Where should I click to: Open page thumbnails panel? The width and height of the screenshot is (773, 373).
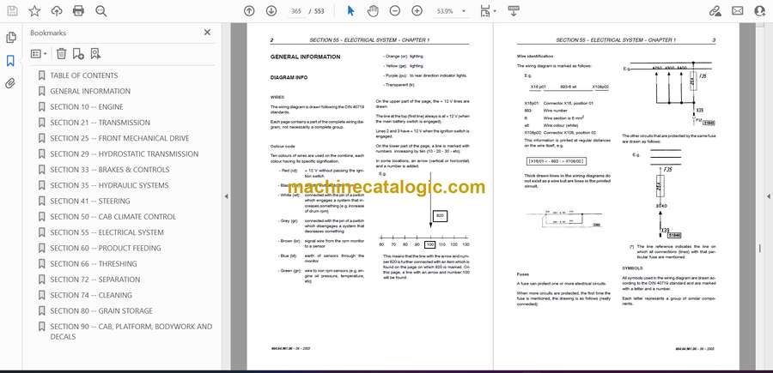[x=10, y=38]
